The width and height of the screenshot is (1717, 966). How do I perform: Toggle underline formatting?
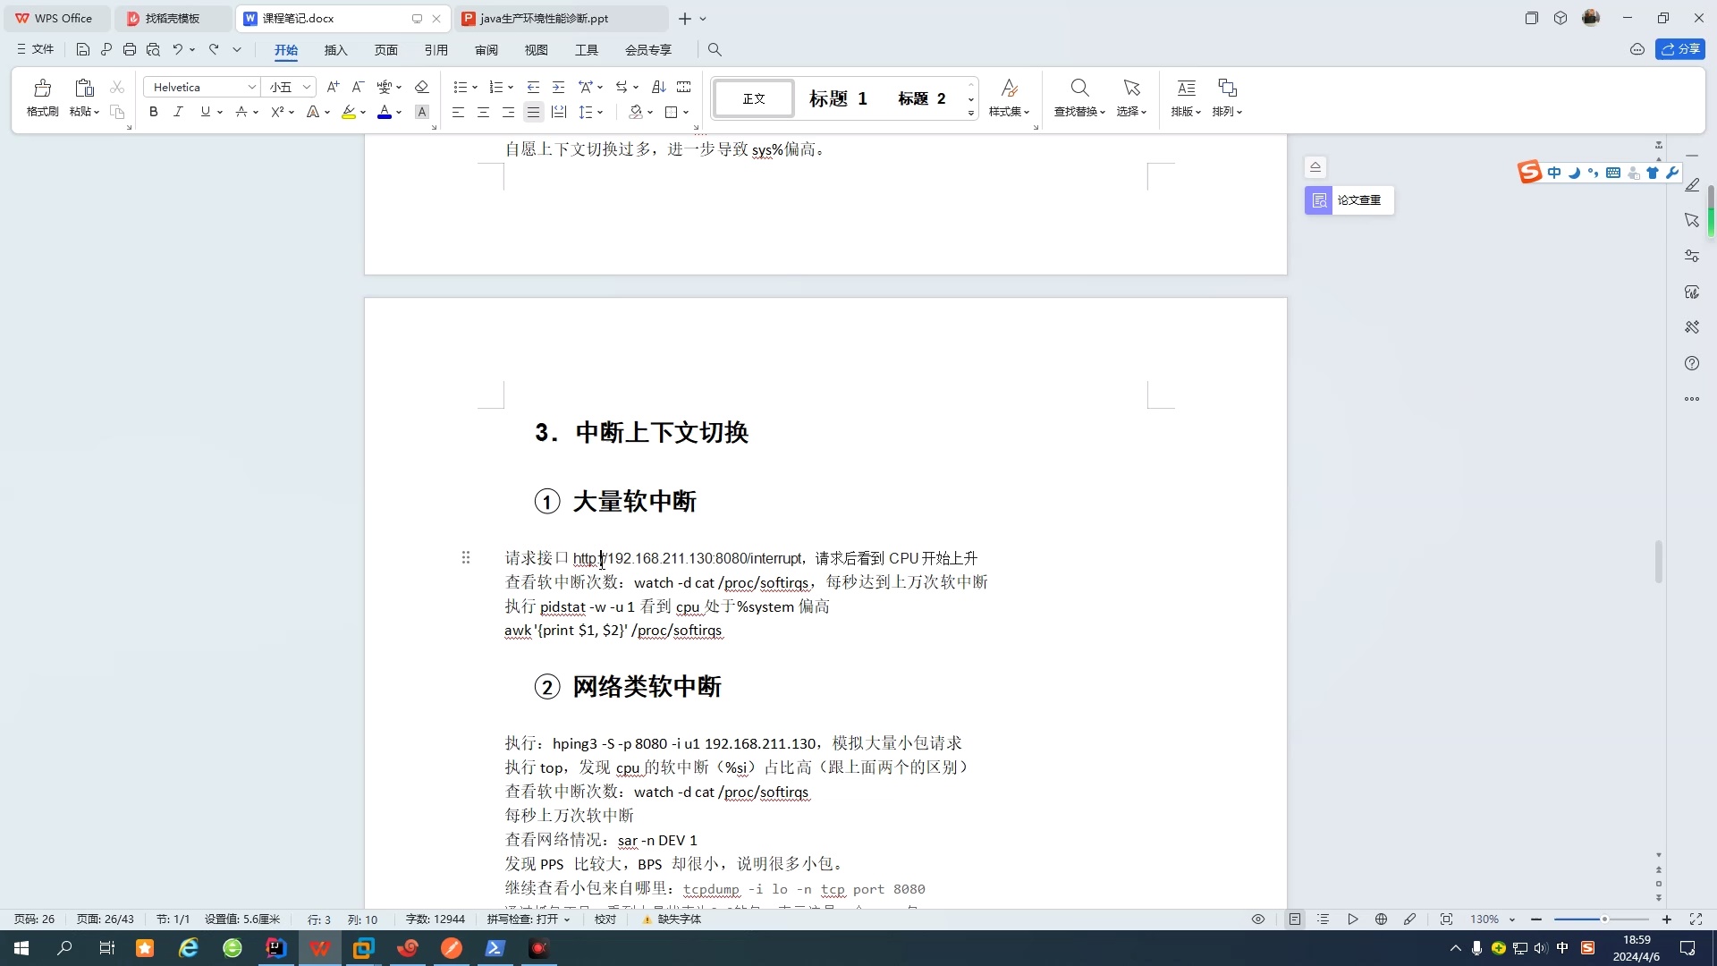(205, 112)
